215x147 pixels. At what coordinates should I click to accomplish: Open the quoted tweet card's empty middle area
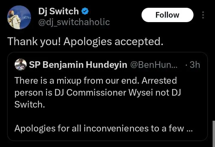(107, 117)
